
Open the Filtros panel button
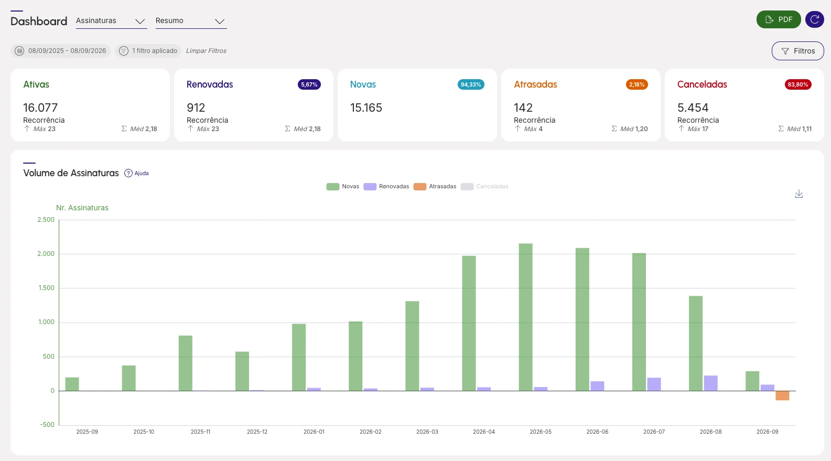point(798,51)
